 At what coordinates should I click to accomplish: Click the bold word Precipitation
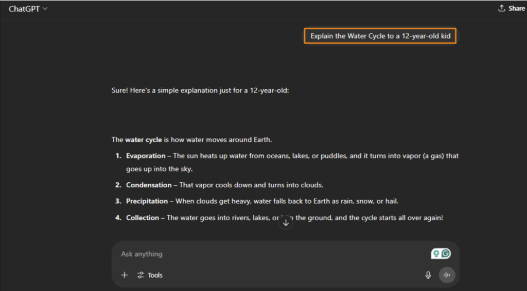(147, 201)
